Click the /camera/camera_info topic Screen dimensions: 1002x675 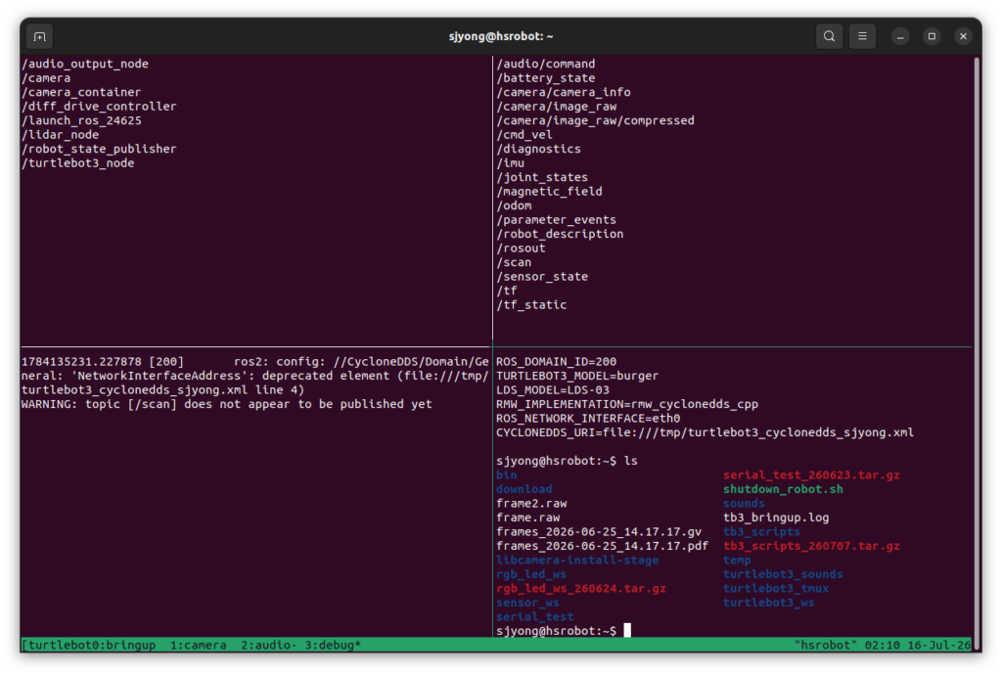564,92
